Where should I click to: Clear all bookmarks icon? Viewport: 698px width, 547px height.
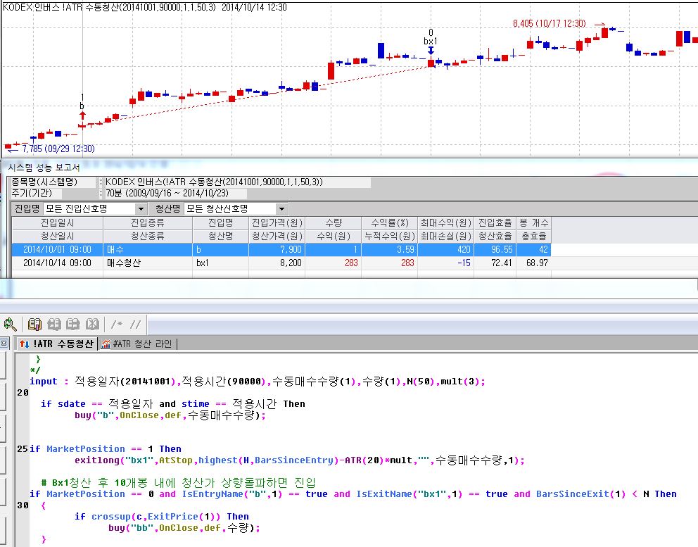point(92,325)
